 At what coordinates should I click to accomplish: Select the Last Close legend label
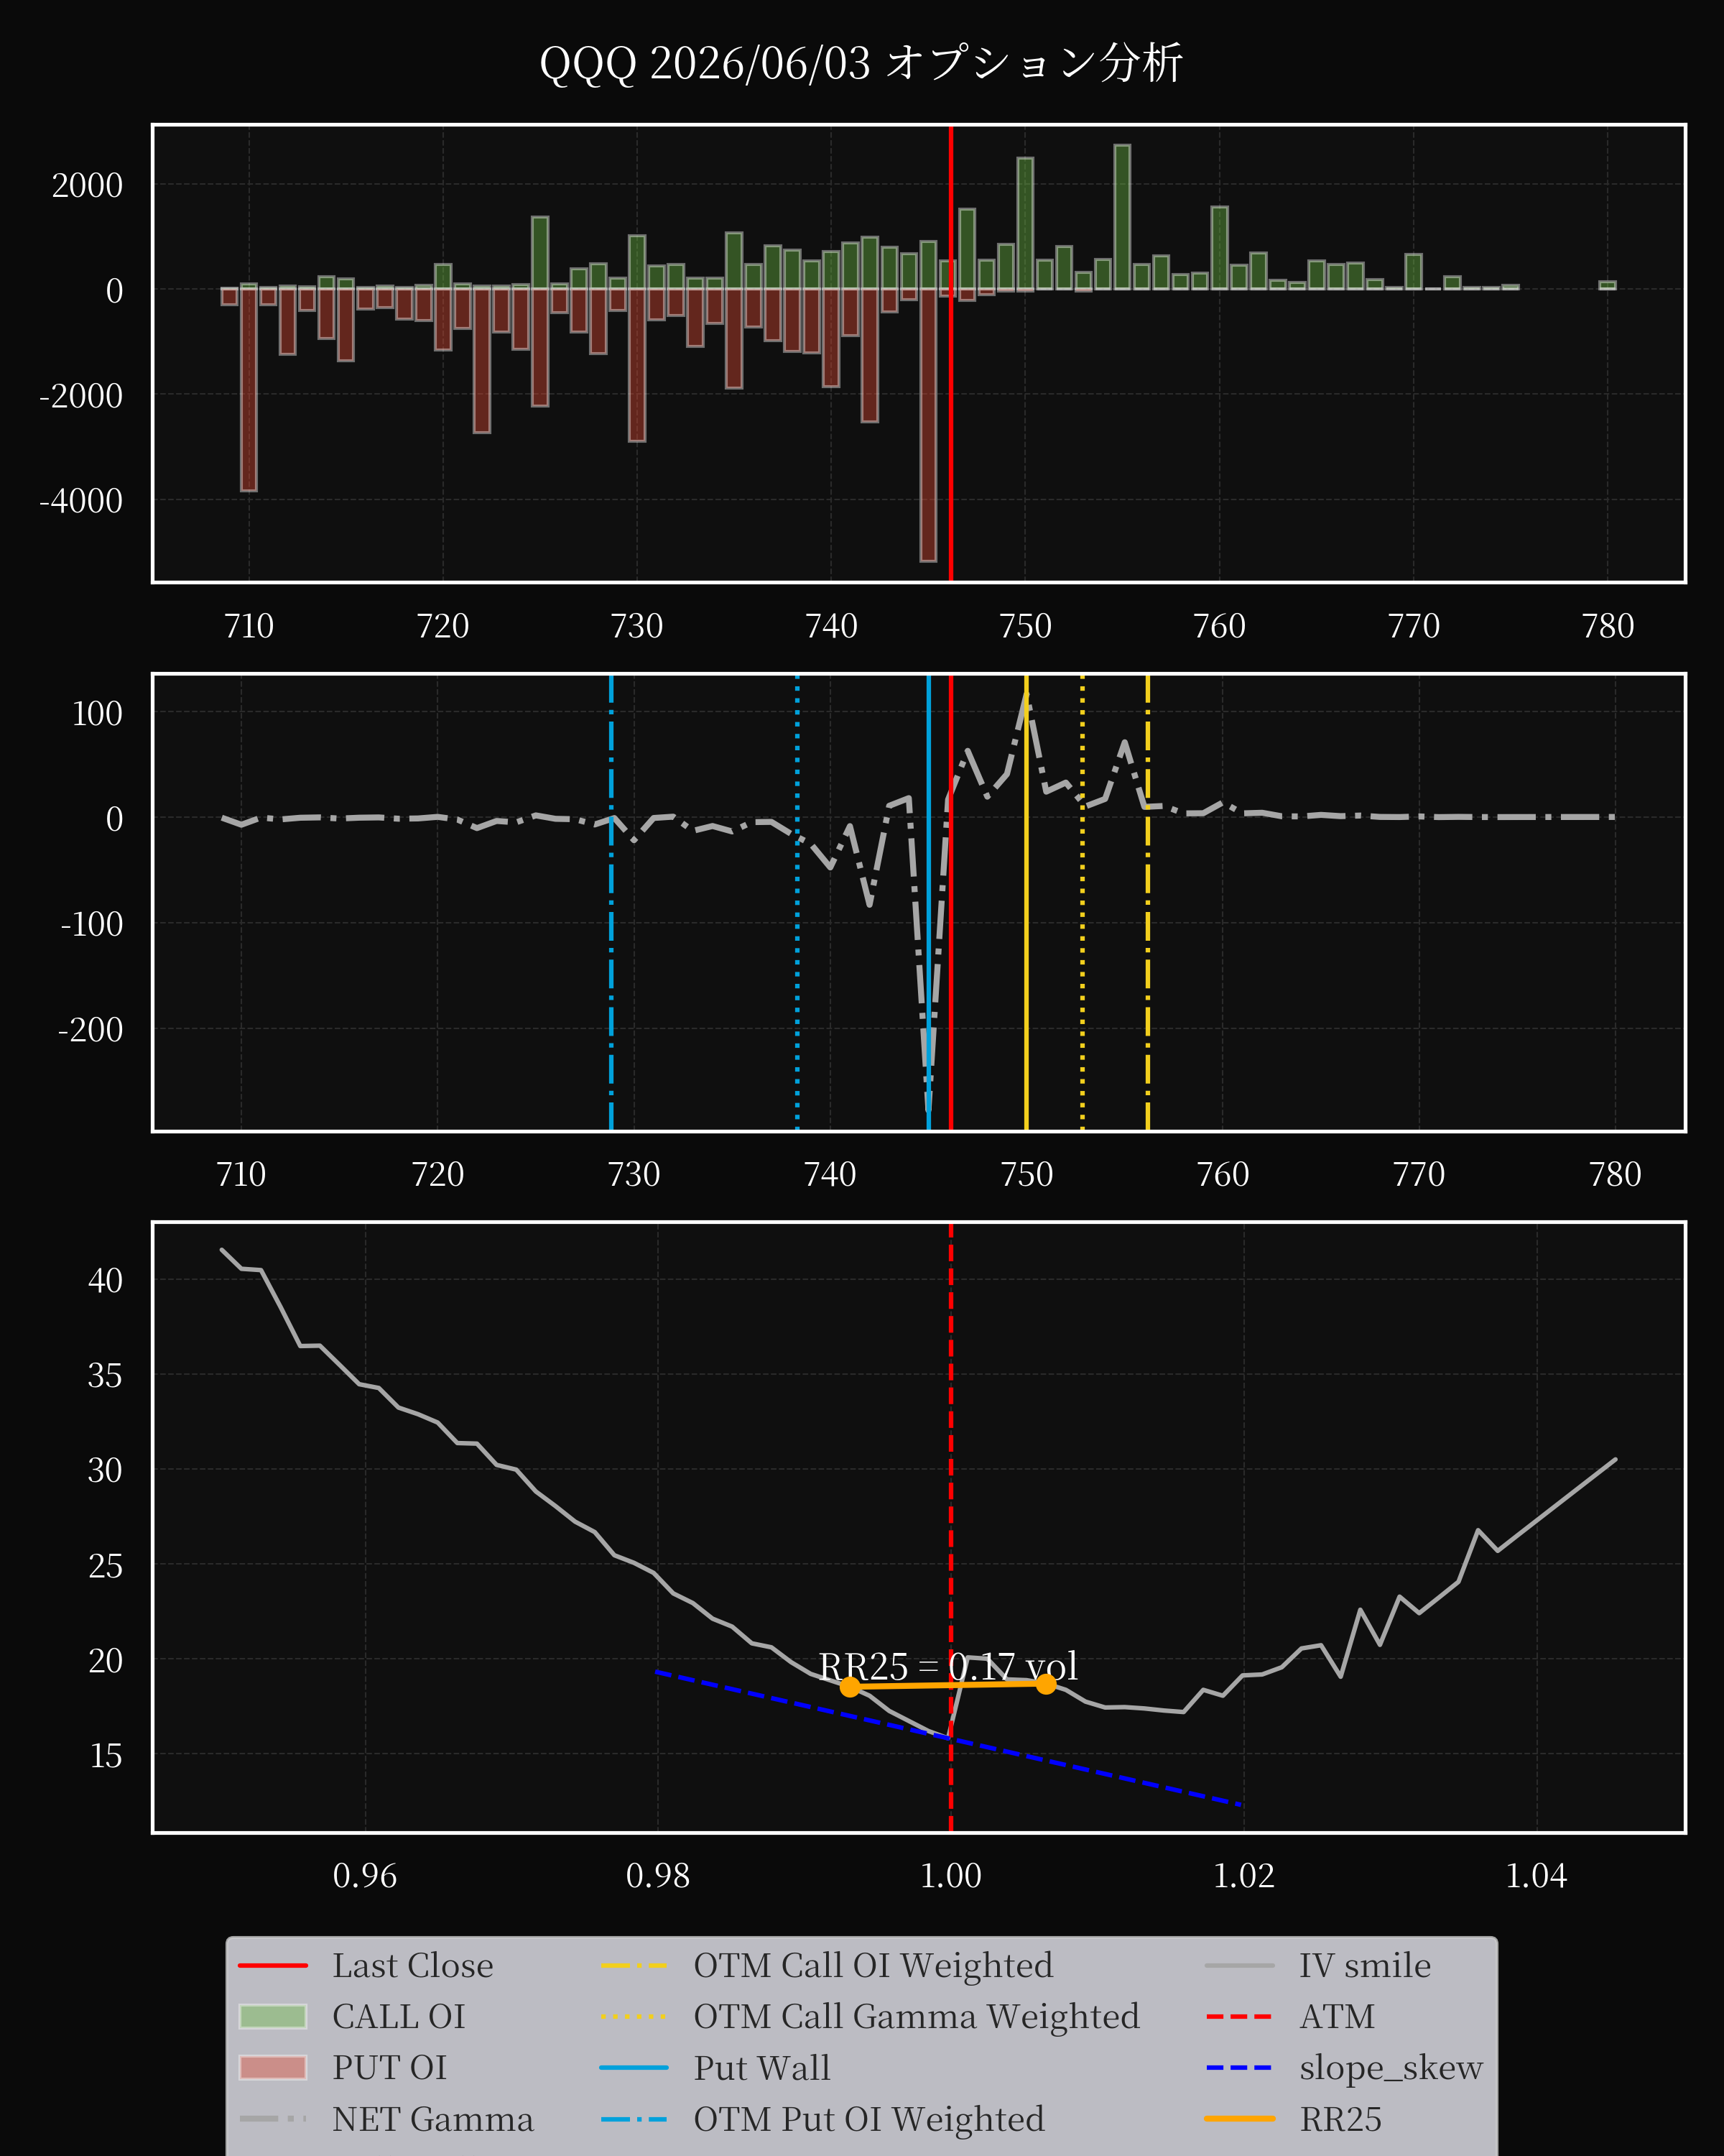[413, 1966]
